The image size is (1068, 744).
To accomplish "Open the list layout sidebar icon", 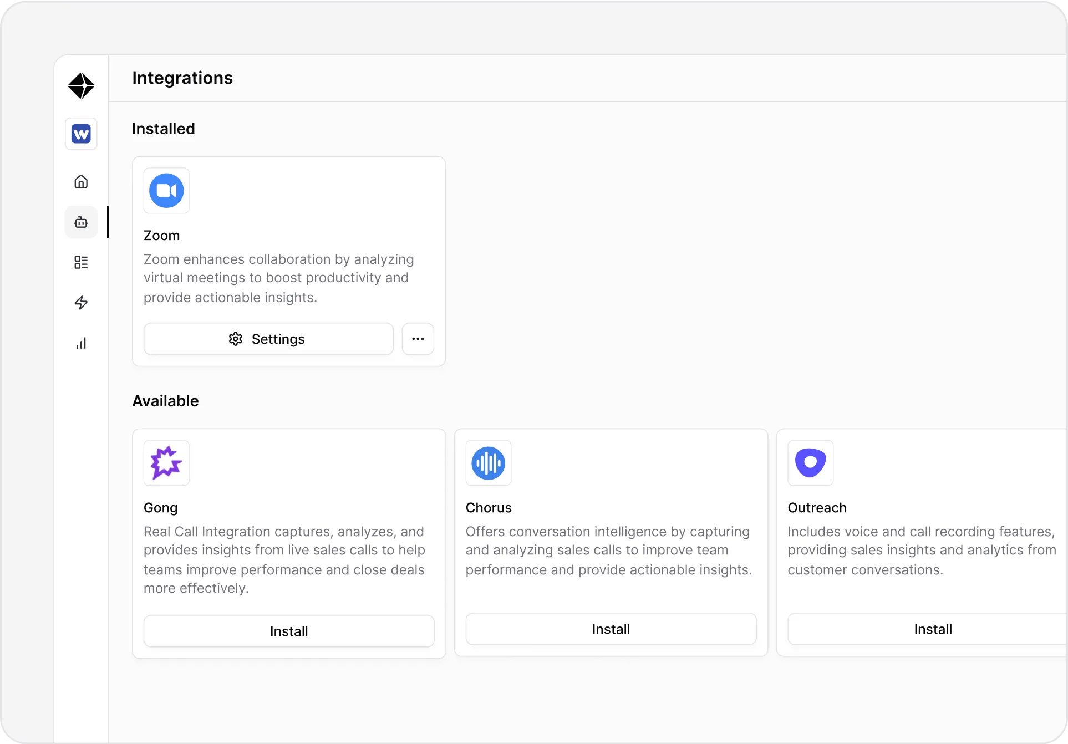I will [81, 262].
